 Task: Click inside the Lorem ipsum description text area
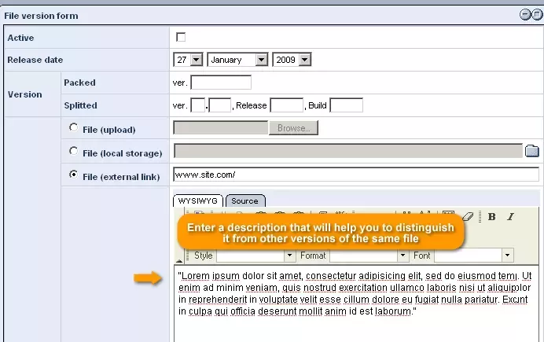click(x=356, y=303)
